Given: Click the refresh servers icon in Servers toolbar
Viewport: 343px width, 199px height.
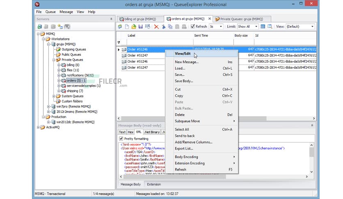Looking at the screenshot, I should click(40, 27).
